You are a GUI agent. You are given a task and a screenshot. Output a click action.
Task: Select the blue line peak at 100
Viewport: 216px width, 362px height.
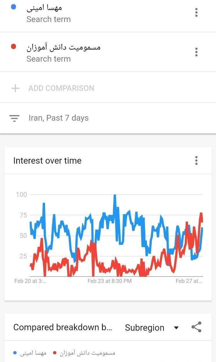click(x=115, y=196)
